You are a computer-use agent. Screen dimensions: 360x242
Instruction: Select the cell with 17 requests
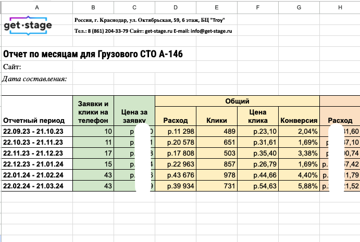point(93,153)
